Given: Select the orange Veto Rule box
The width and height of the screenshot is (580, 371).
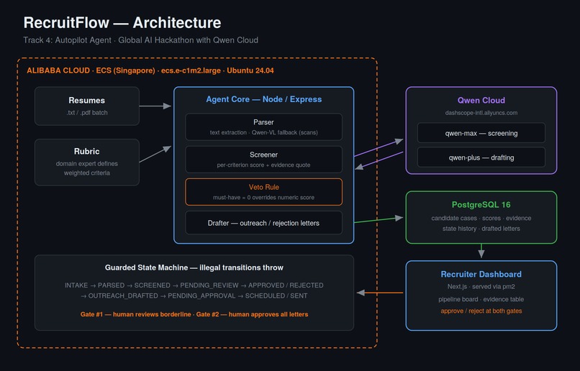Looking at the screenshot, I should click(x=264, y=192).
